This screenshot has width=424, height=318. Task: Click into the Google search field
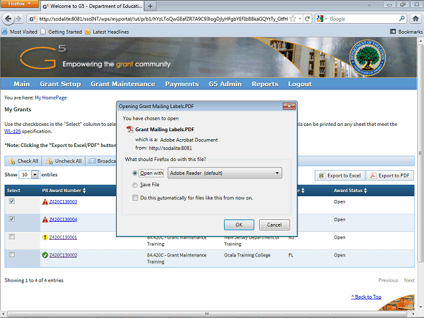tap(363, 19)
